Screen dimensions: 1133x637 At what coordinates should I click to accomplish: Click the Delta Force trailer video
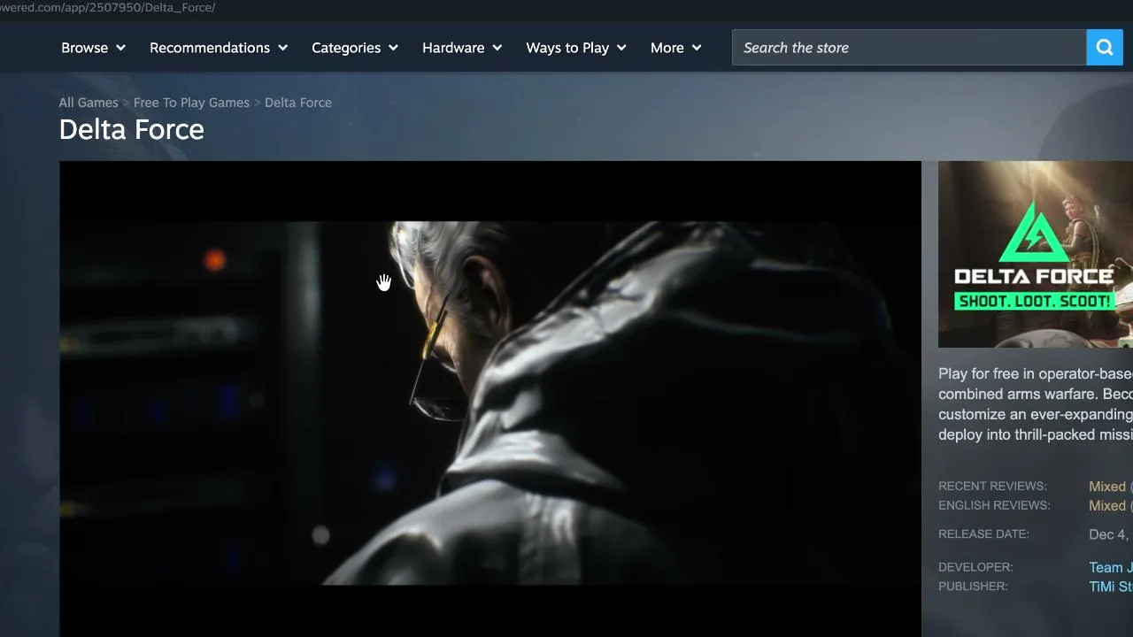[490, 399]
